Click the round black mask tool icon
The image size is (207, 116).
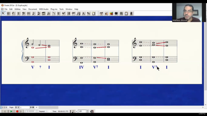116,14
